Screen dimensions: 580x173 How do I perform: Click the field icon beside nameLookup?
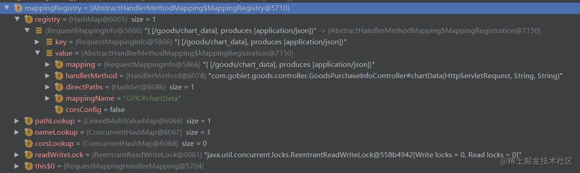(x=29, y=132)
